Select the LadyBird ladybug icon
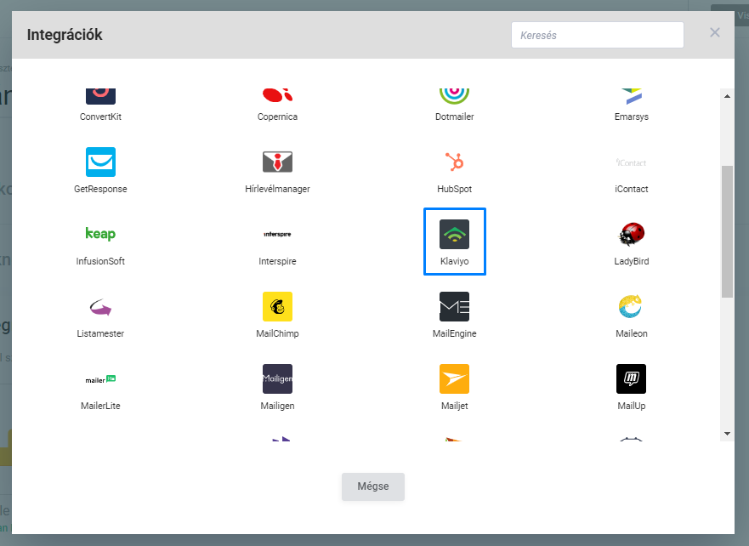Image resolution: width=749 pixels, height=546 pixels. [x=632, y=234]
